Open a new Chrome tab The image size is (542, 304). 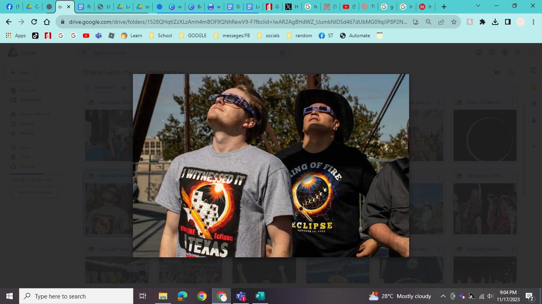444,7
